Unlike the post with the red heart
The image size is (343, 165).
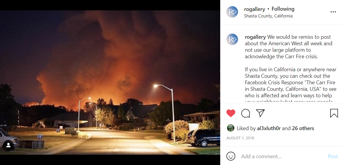pos(231,113)
